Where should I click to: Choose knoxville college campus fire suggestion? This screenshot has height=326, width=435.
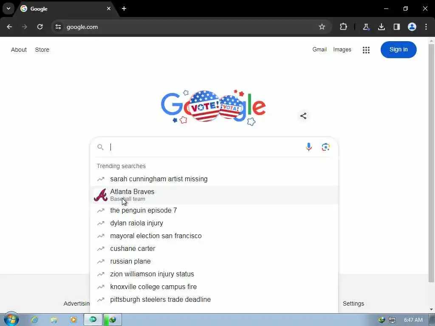point(214,287)
